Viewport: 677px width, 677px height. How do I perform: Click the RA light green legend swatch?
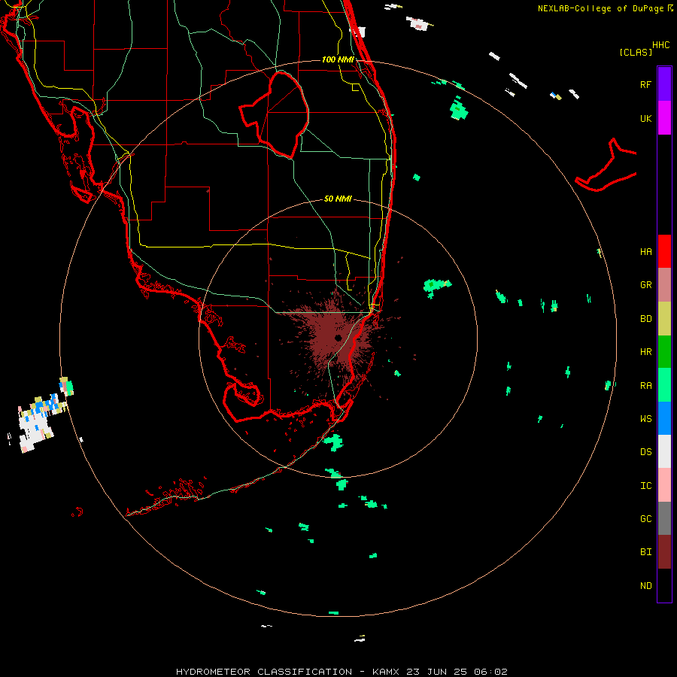(664, 385)
